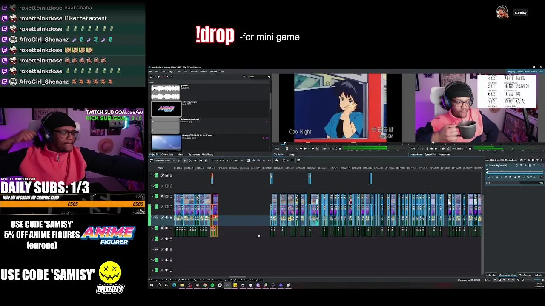
Task: Click the red delete clip icon in bin toolbar
Action: pyautogui.click(x=163, y=76)
